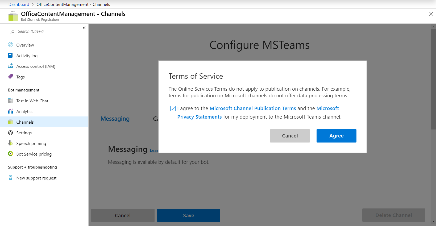The image size is (436, 226).
Task: Navigate to Dashboard breadcrumb link
Action: pyautogui.click(x=19, y=4)
